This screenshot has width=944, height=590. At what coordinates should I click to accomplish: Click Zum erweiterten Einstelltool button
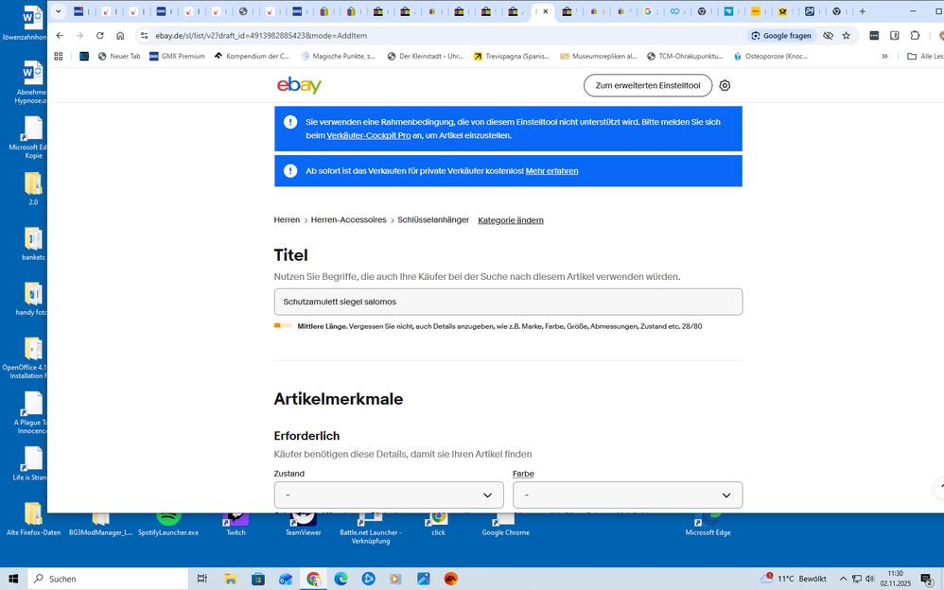(647, 85)
